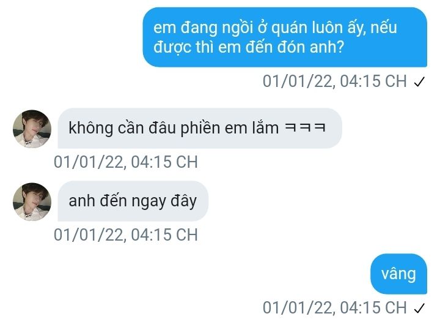Screen dimensions: 440x330
Task: Click the question mark ending the first blue message
Action: tap(340, 47)
